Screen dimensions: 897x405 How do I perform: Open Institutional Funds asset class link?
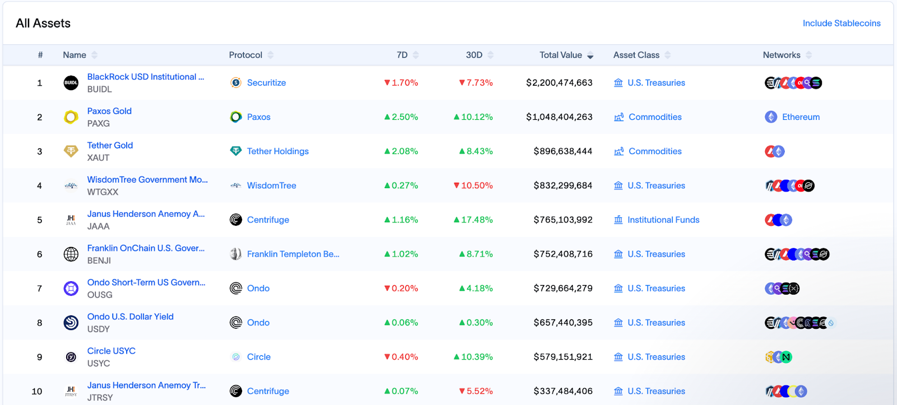[x=663, y=220]
